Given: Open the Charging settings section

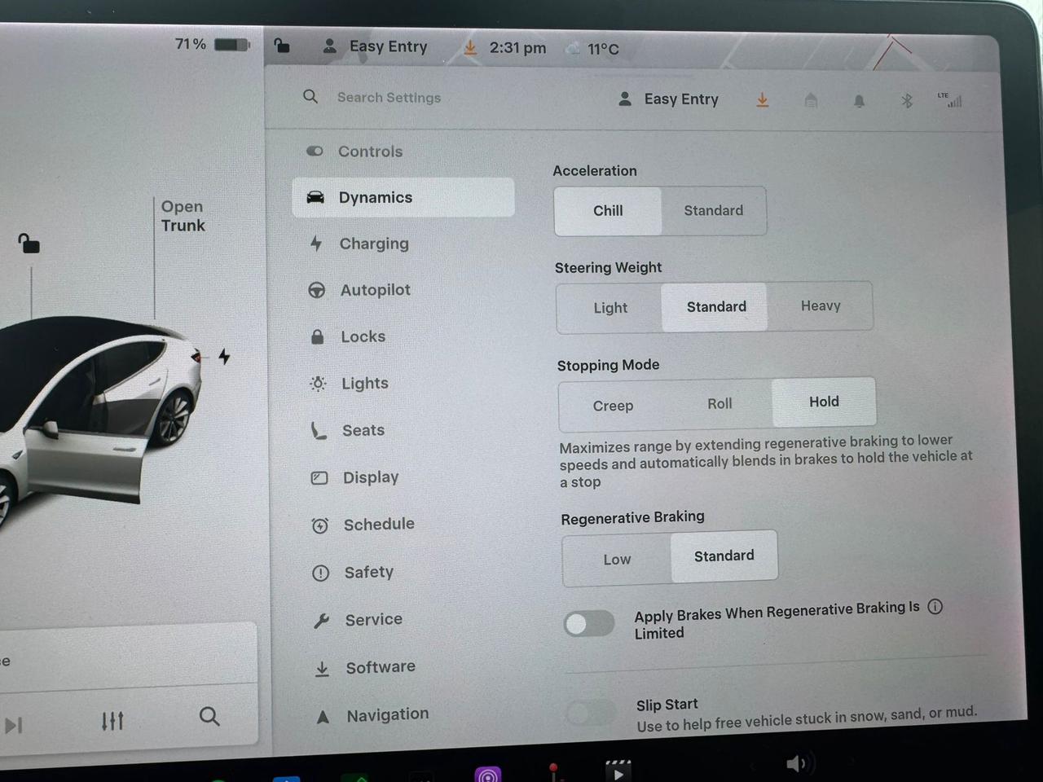Looking at the screenshot, I should (404, 244).
